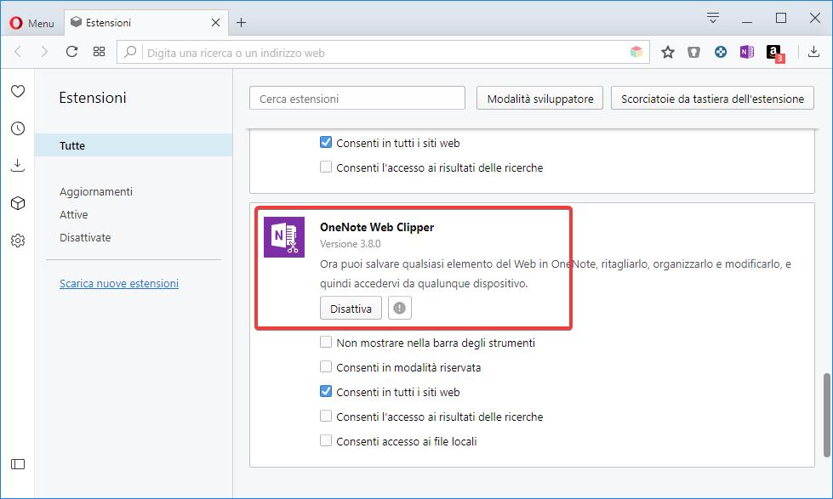The width and height of the screenshot is (833, 499).
Task: Open history clock icon in sidebar
Action: pos(18,128)
